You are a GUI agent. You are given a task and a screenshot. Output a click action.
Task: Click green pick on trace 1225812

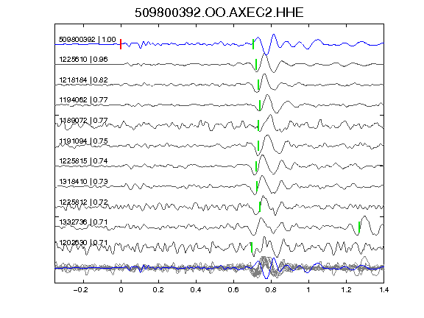[260, 207]
